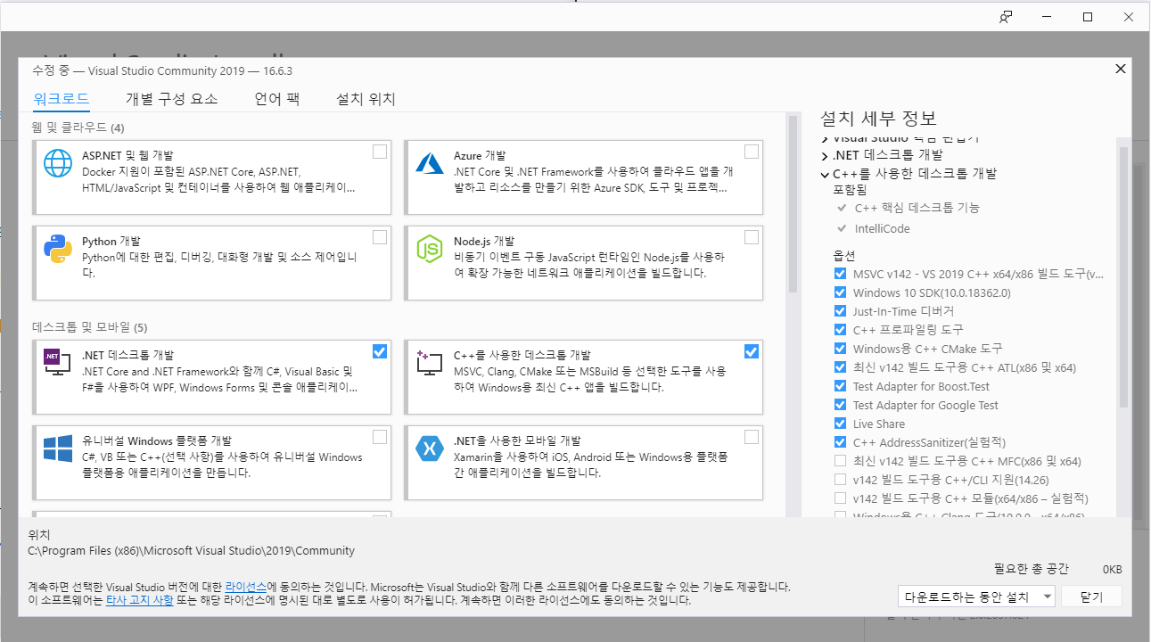
Task: Minimize the Visual Studio Installer window
Action: (x=1047, y=17)
